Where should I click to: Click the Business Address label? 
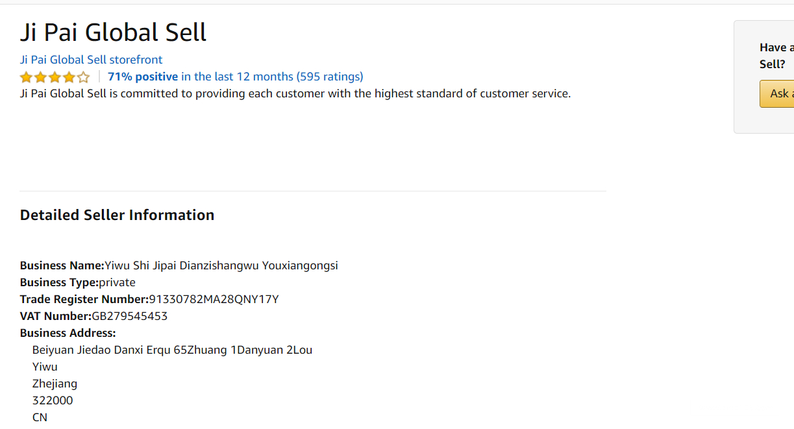[68, 333]
